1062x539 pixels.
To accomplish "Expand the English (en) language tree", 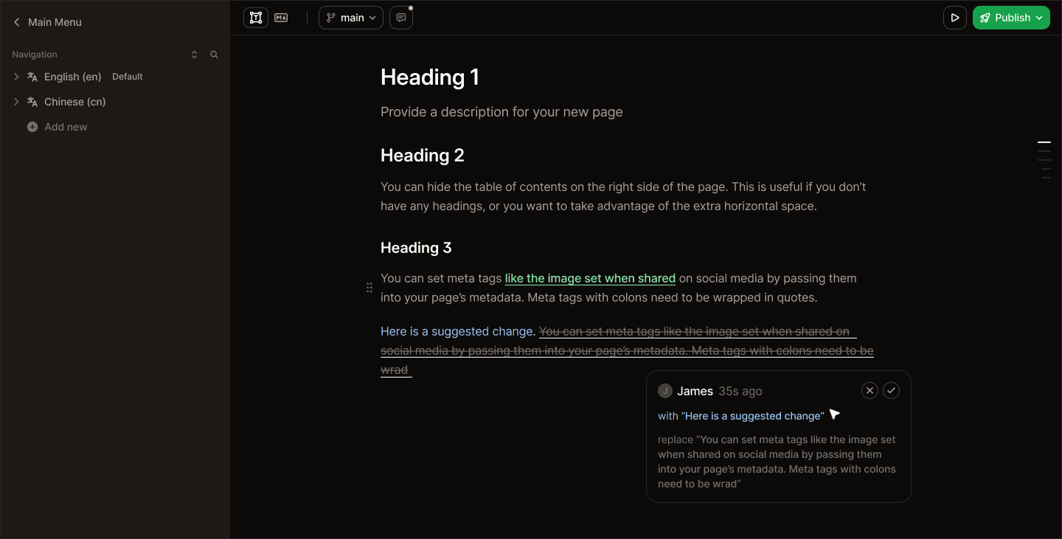I will [16, 76].
